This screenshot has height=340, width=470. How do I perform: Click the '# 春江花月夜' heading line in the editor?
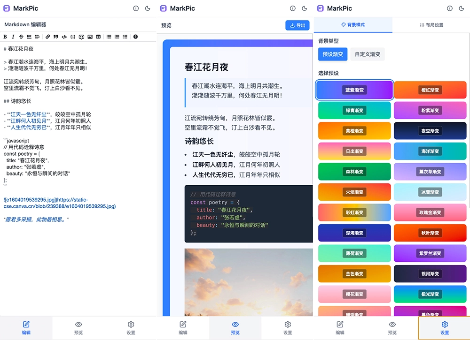pyautogui.click(x=19, y=49)
